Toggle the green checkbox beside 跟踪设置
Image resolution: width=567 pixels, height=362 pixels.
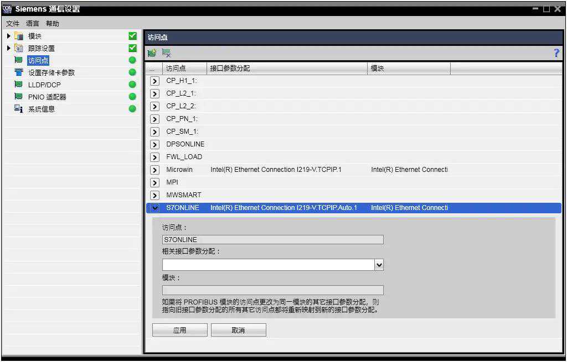[132, 48]
